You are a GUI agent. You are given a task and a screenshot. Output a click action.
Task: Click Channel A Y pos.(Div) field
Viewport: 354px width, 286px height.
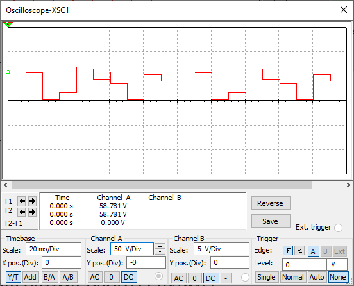[x=146, y=262]
